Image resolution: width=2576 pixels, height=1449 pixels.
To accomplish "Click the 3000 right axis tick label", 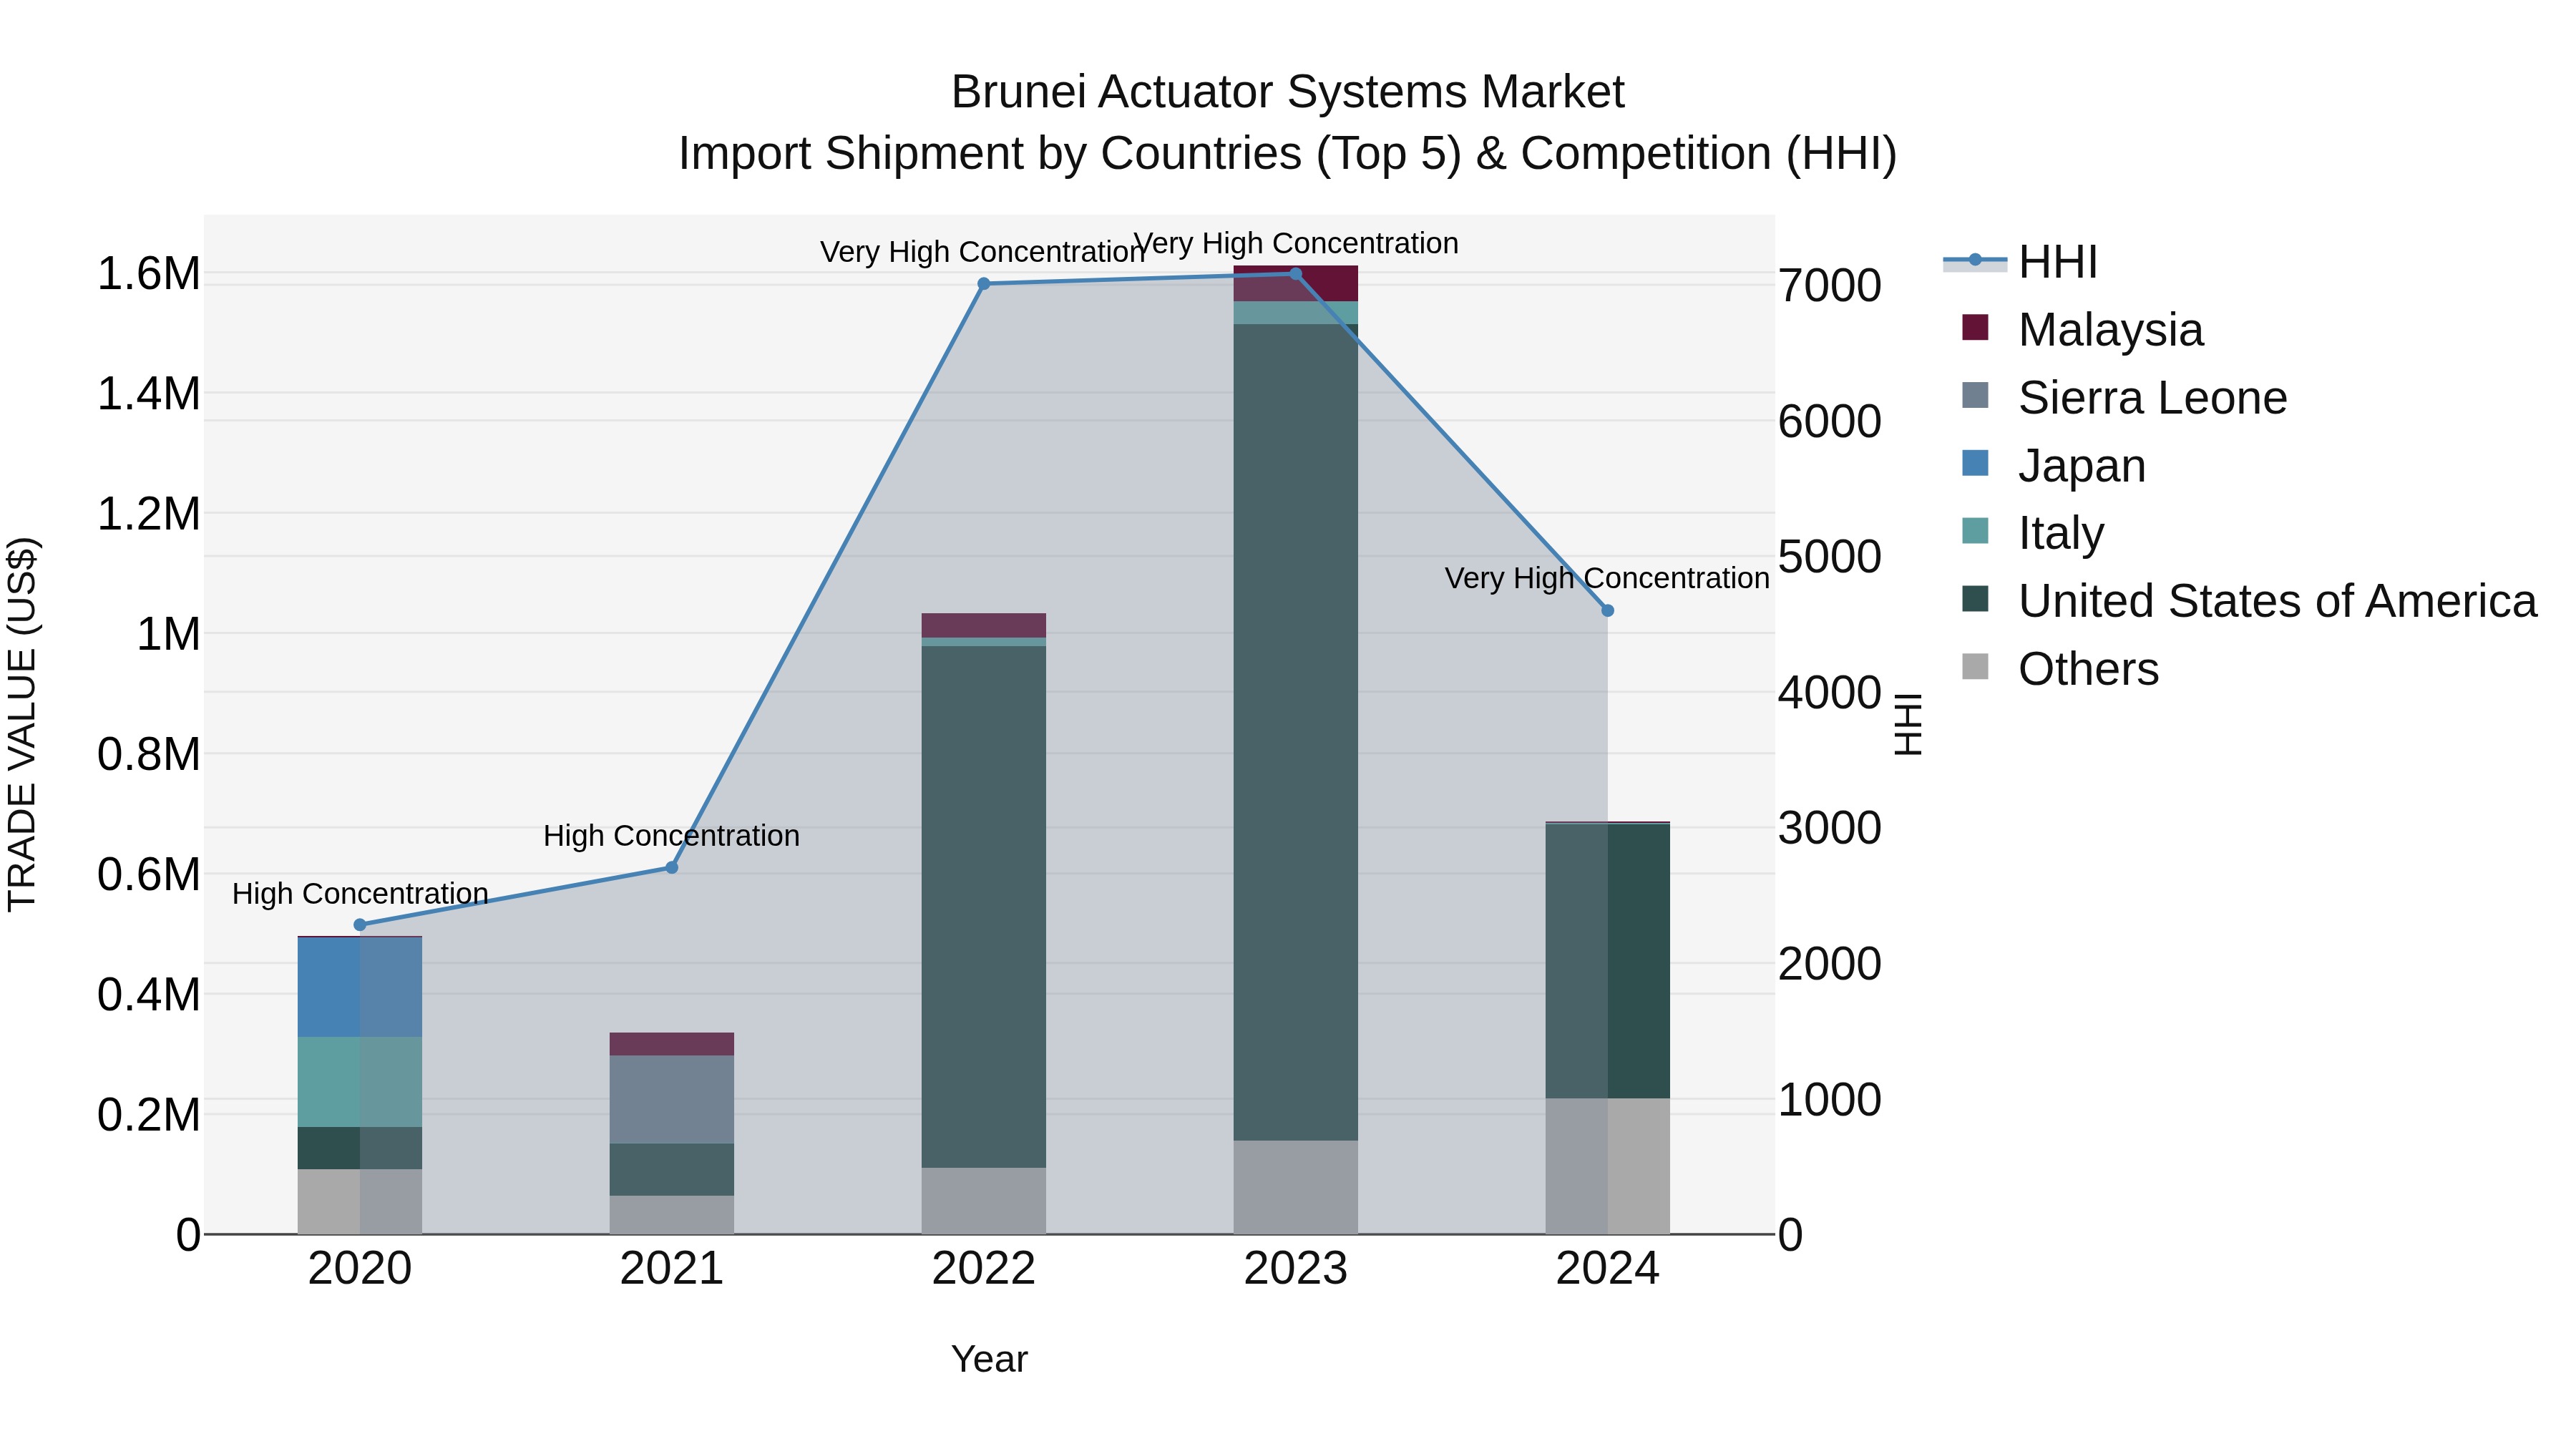I will click(x=1830, y=829).
